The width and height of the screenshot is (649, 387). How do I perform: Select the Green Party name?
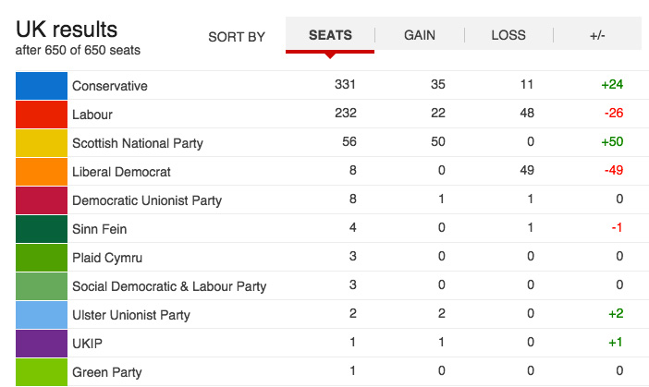107,372
